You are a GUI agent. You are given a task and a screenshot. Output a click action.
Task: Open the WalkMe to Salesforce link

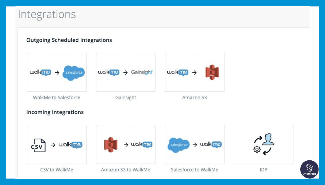point(57,97)
